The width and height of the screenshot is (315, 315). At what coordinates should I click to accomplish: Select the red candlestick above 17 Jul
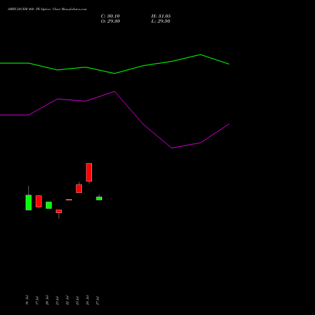point(38,201)
